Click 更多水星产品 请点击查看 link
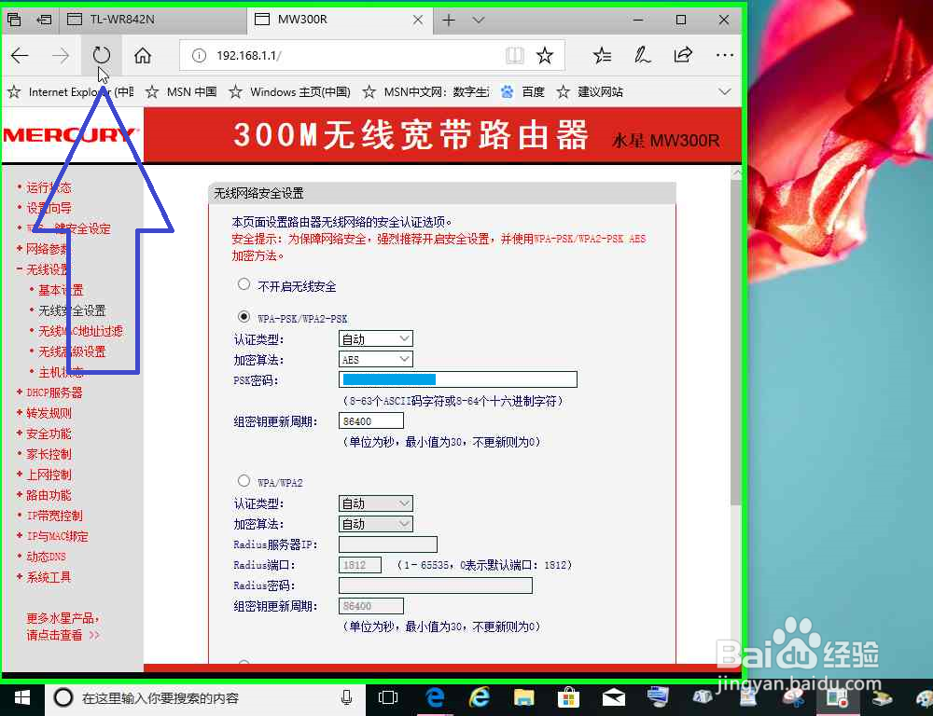Viewport: 933px width, 716px height. point(63,626)
